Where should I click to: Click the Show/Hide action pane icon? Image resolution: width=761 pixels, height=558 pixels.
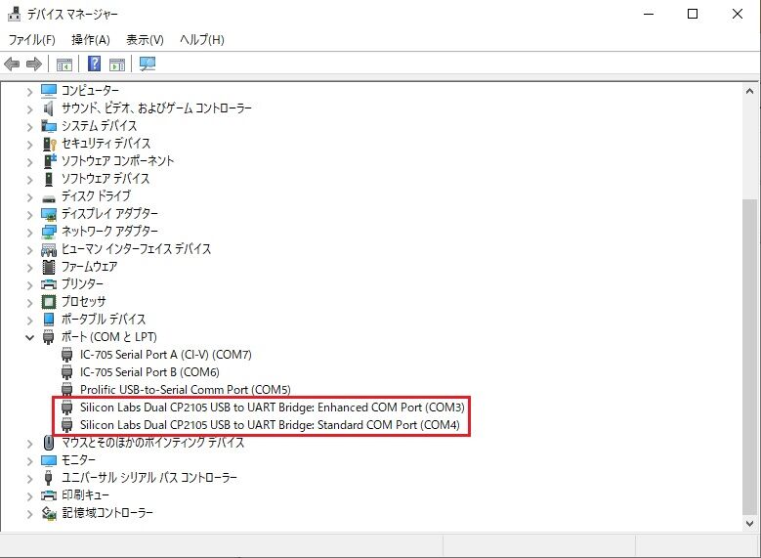[117, 64]
